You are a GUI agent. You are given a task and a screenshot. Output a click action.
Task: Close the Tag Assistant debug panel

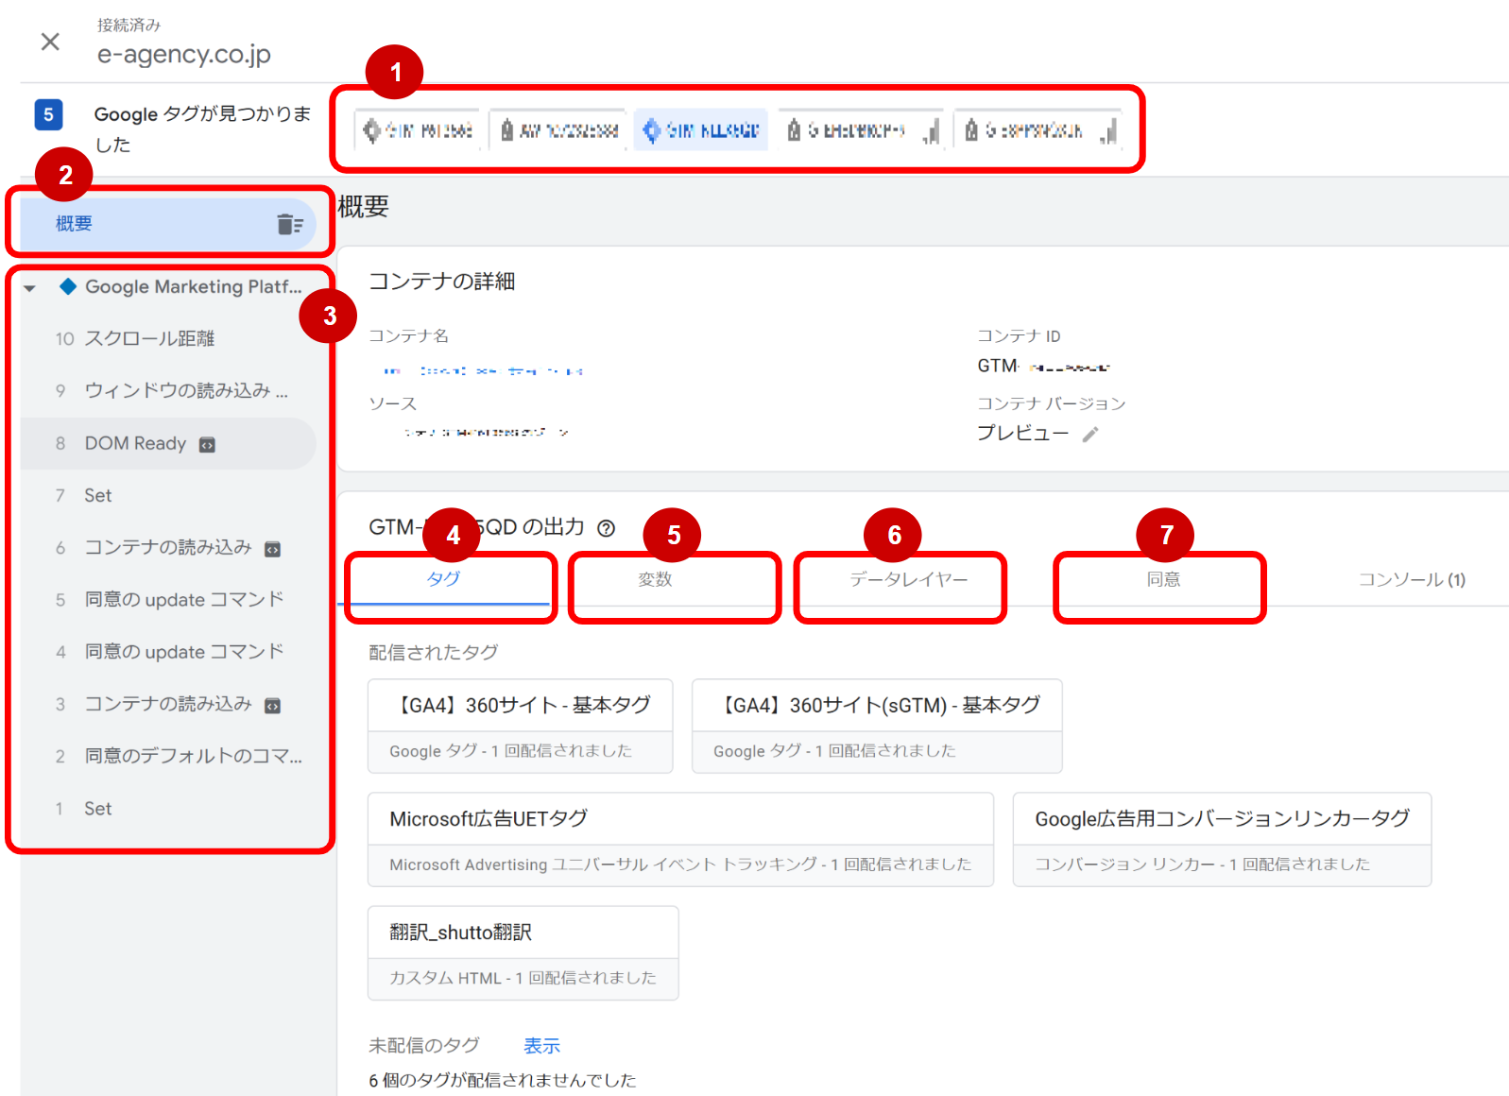pos(50,42)
